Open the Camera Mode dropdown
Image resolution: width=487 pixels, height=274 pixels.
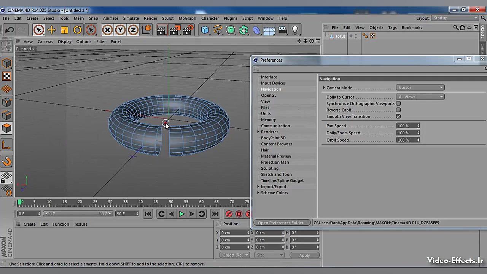tap(420, 88)
